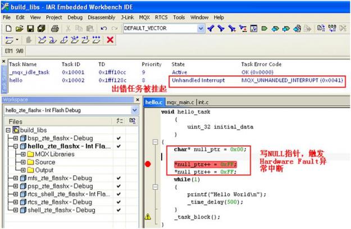Toggle the checkmark for bsp_zte_flashx - Debug

[118, 138]
